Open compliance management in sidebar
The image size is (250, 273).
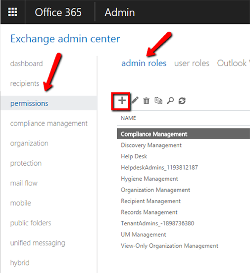pos(49,124)
